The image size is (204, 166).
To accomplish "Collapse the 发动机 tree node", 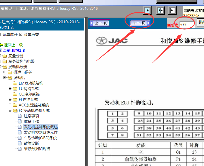I will pyautogui.click(x=5, y=78).
